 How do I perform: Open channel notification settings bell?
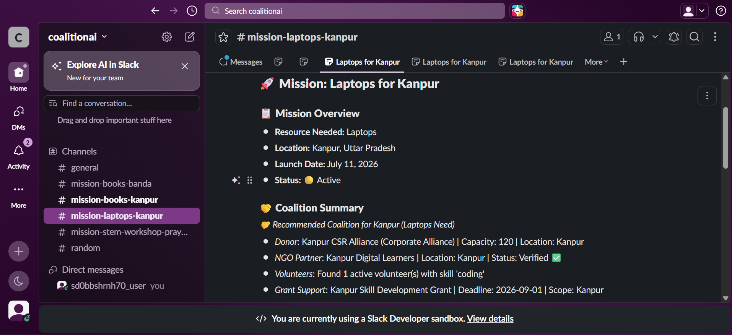674,37
